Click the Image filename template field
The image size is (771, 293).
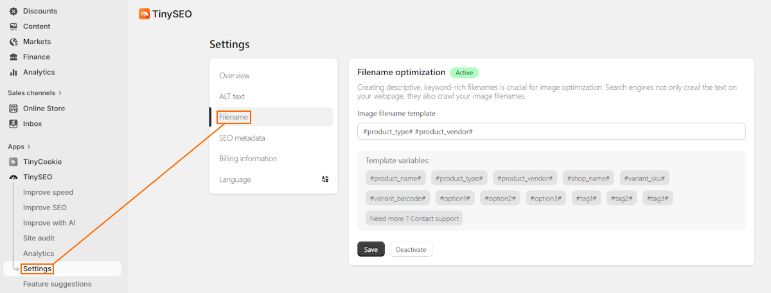(x=551, y=131)
